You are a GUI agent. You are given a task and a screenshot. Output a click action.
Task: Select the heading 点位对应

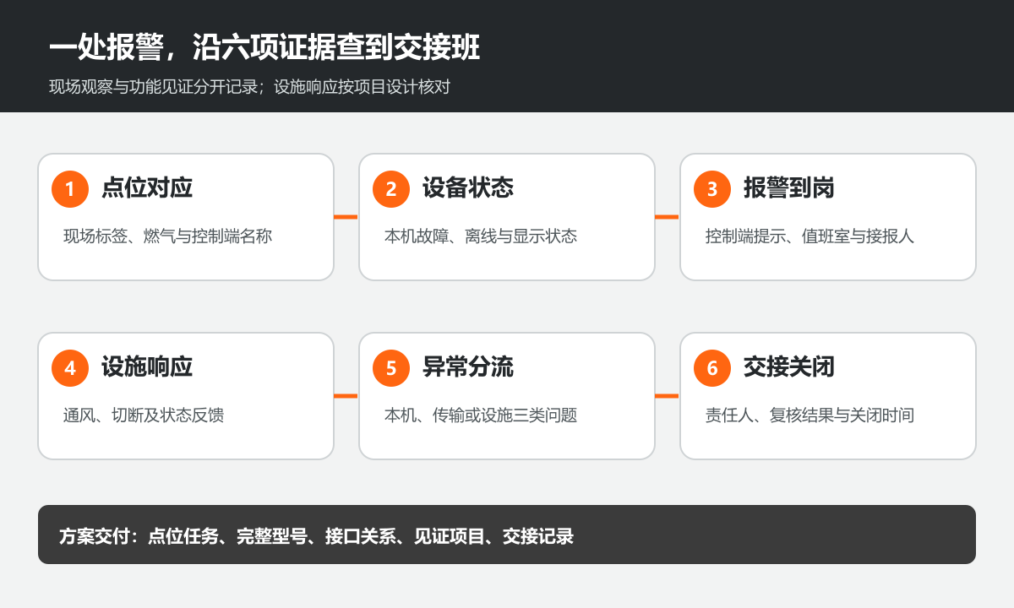click(x=147, y=187)
